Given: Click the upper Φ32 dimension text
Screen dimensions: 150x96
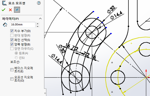Looking at the screenshot, I should (111, 9).
